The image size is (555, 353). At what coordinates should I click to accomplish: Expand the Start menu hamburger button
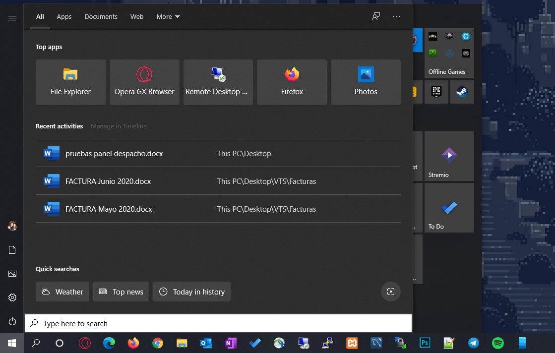pos(12,18)
